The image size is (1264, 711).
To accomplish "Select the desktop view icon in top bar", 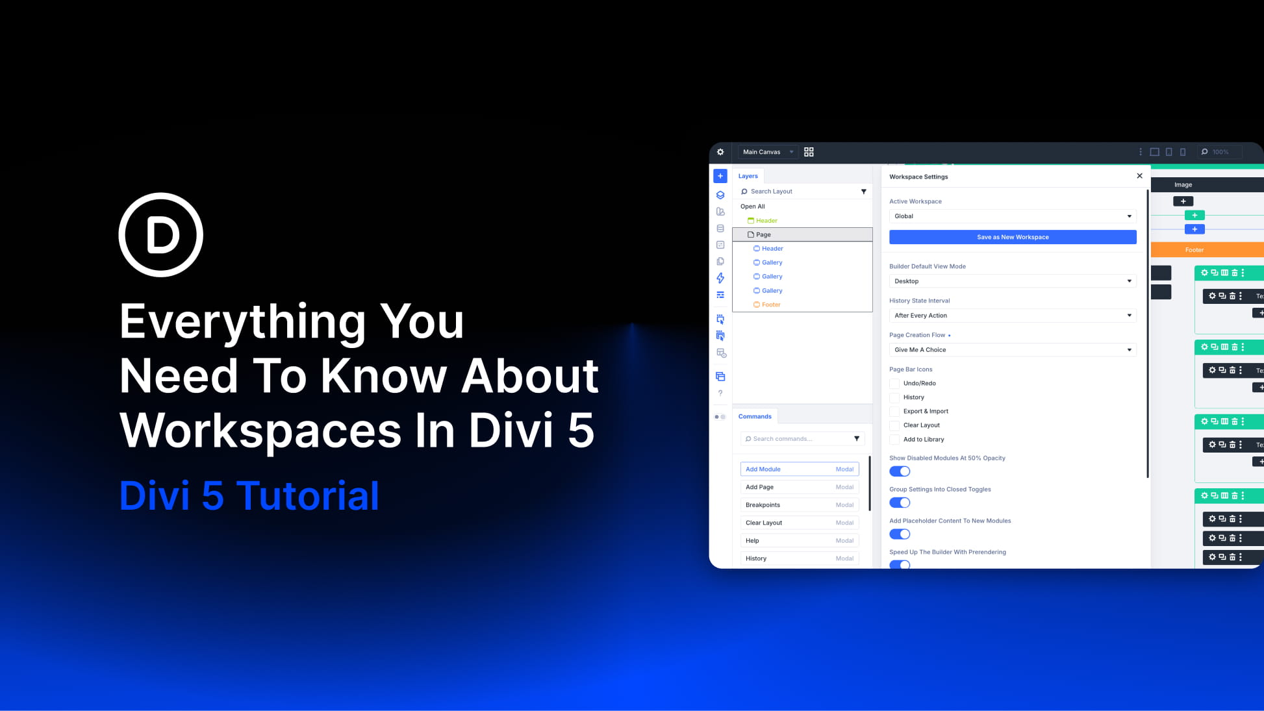I will (1154, 152).
